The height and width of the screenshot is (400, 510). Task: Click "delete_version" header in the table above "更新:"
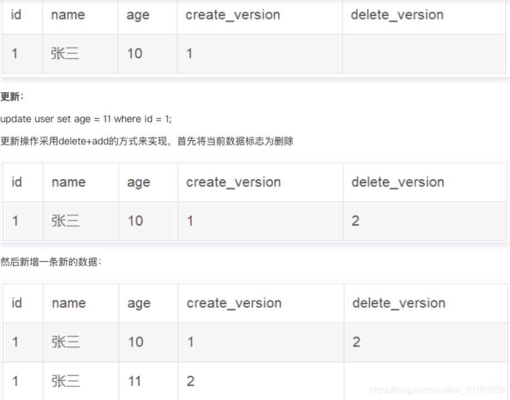[x=397, y=15]
